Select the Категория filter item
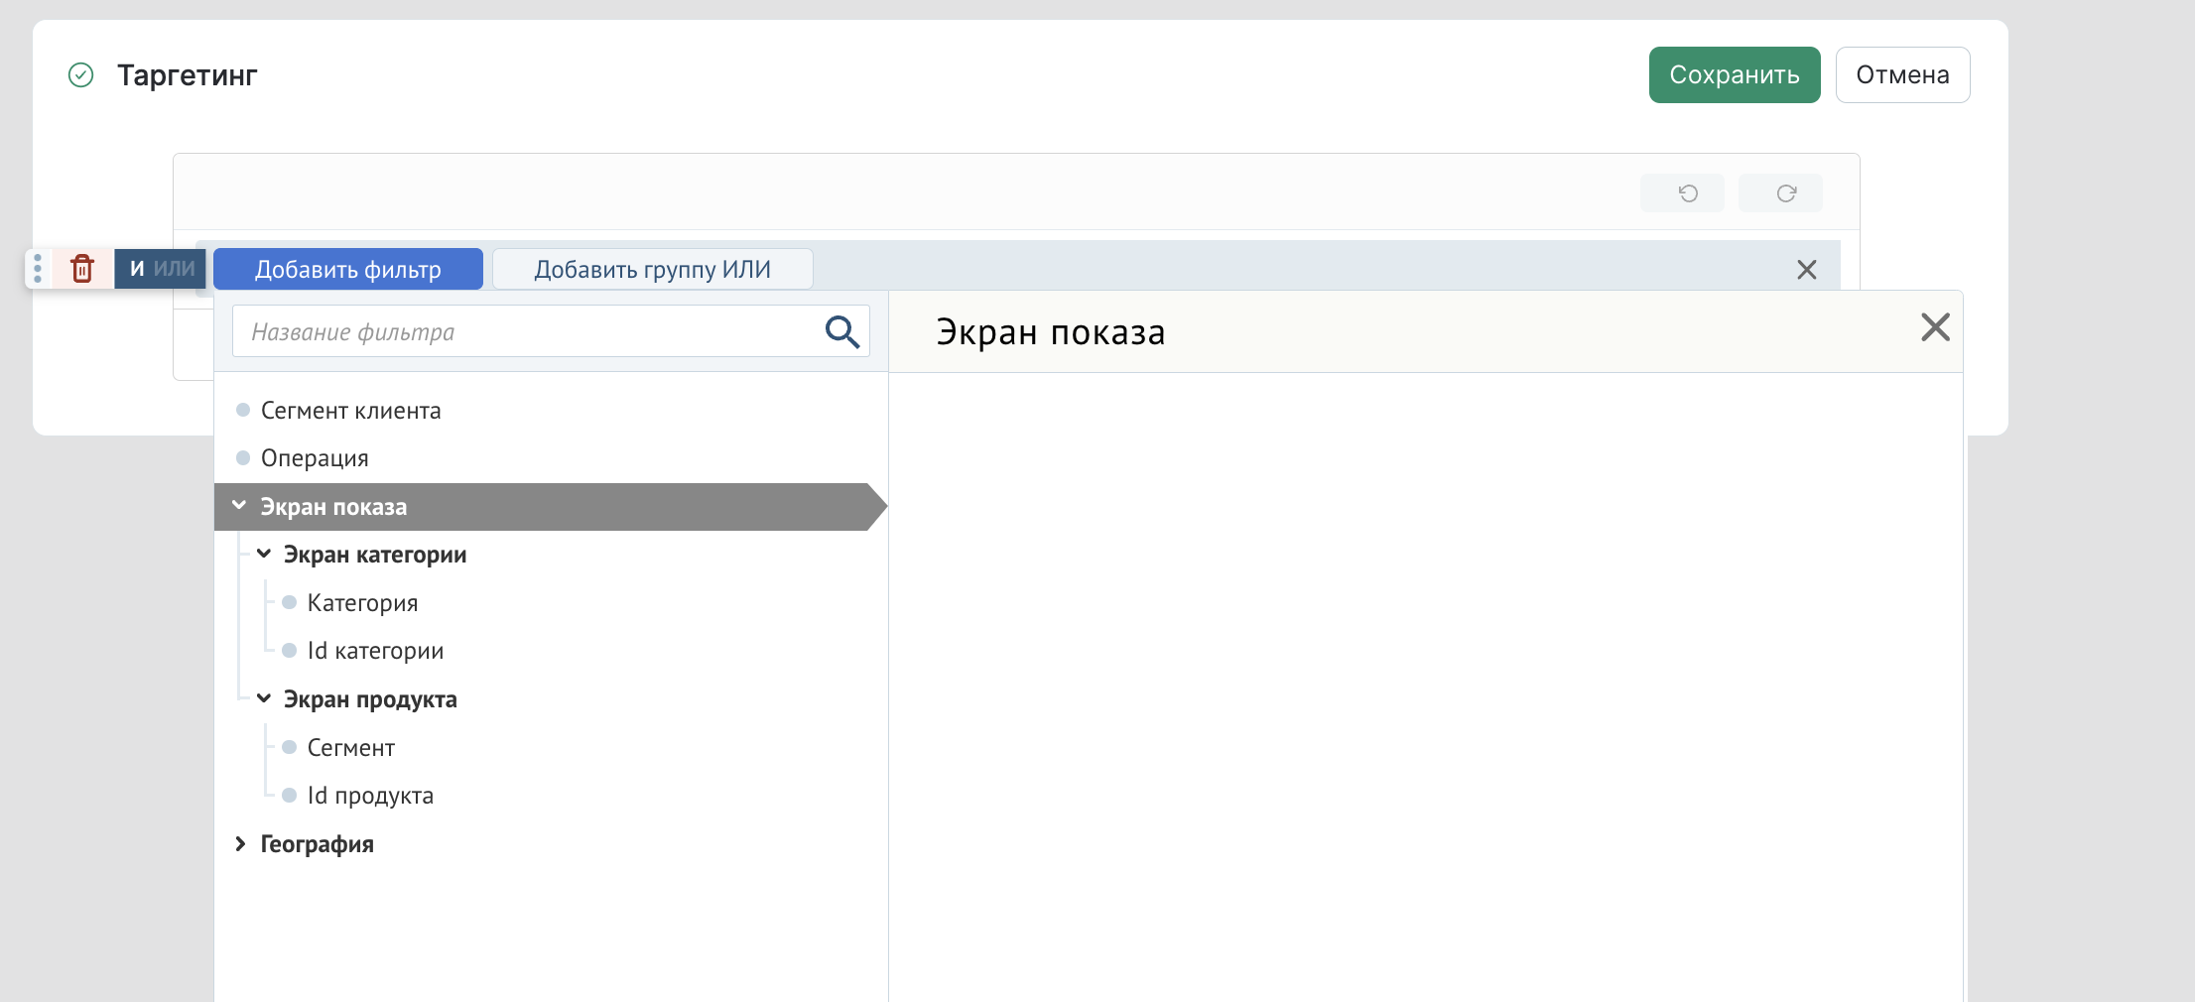The width and height of the screenshot is (2195, 1002). [x=362, y=603]
